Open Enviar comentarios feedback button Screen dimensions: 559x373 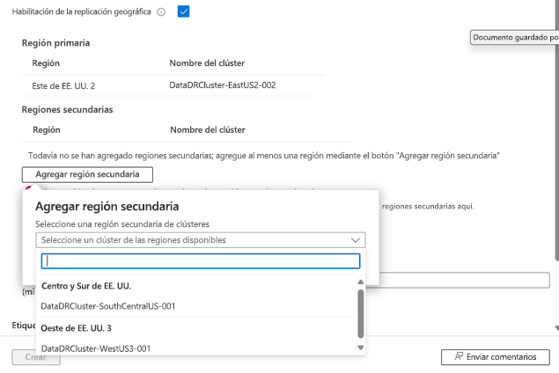click(x=496, y=357)
